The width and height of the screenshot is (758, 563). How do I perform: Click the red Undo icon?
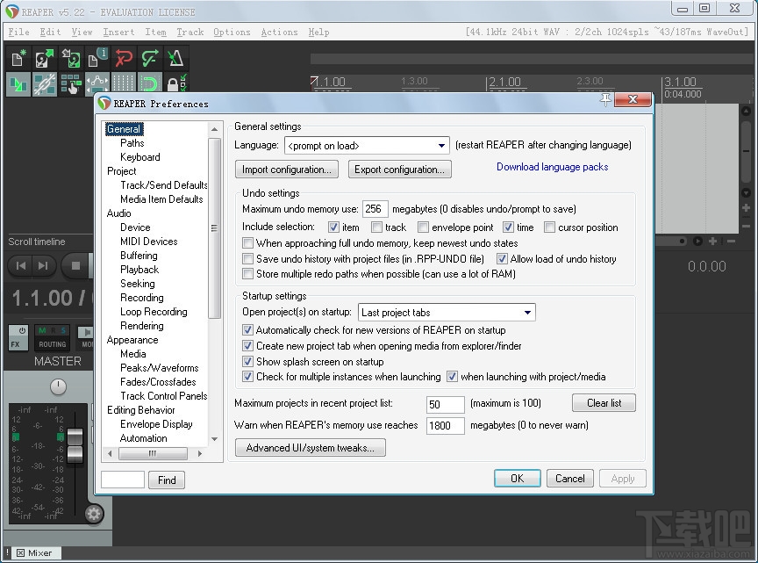[124, 59]
